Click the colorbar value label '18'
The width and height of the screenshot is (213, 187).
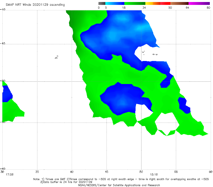(x=124, y=8)
